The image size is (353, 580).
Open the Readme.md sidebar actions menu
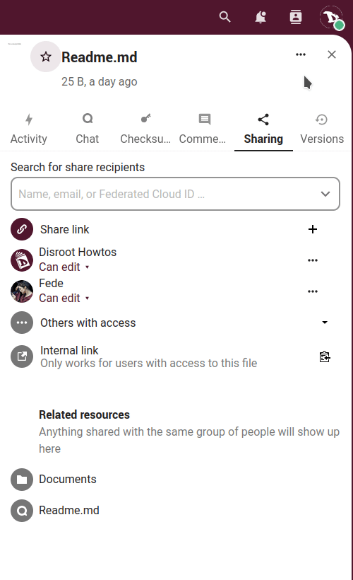301,54
